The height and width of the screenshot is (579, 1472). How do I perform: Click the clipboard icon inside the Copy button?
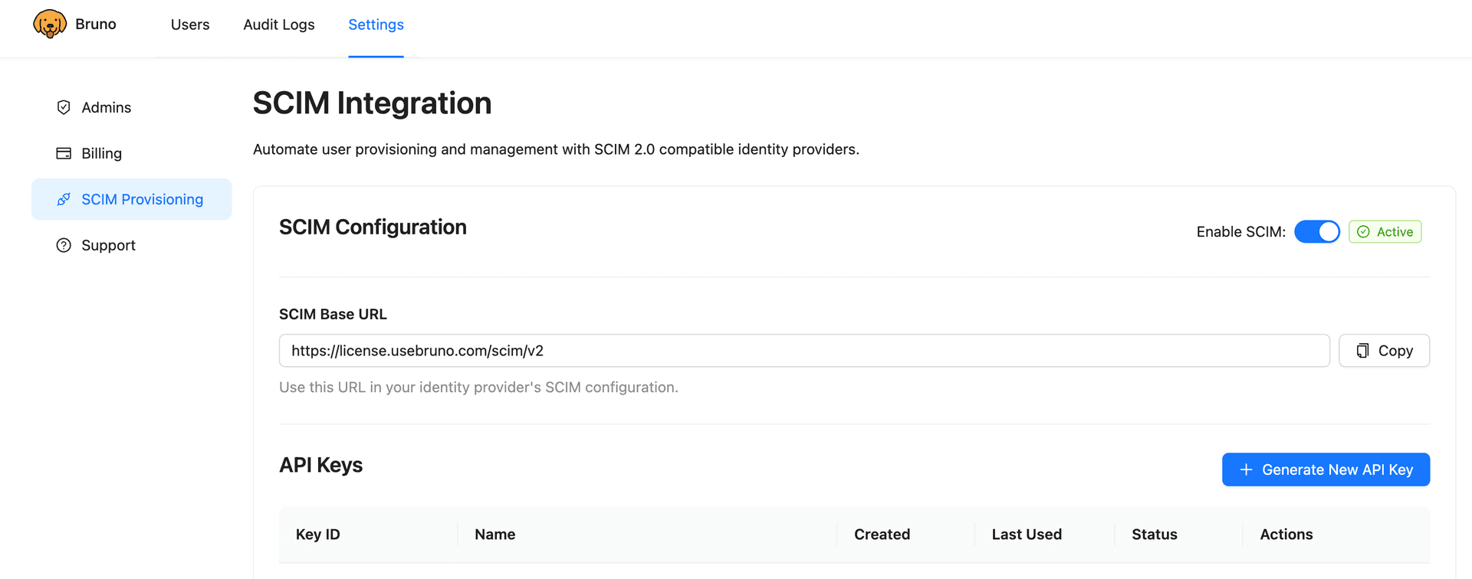1362,350
